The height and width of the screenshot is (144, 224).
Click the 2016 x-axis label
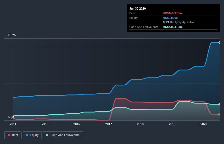[77, 124]
